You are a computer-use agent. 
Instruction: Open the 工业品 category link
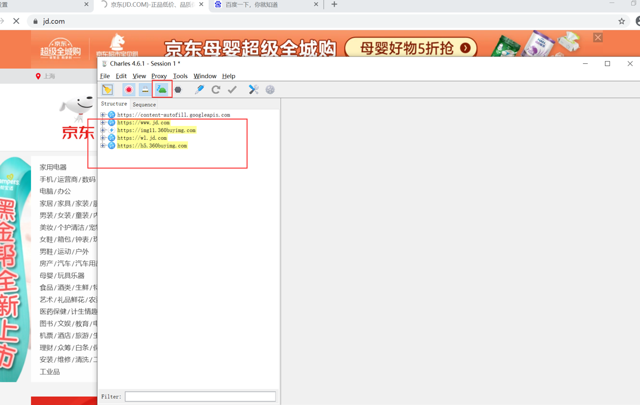[x=50, y=372]
